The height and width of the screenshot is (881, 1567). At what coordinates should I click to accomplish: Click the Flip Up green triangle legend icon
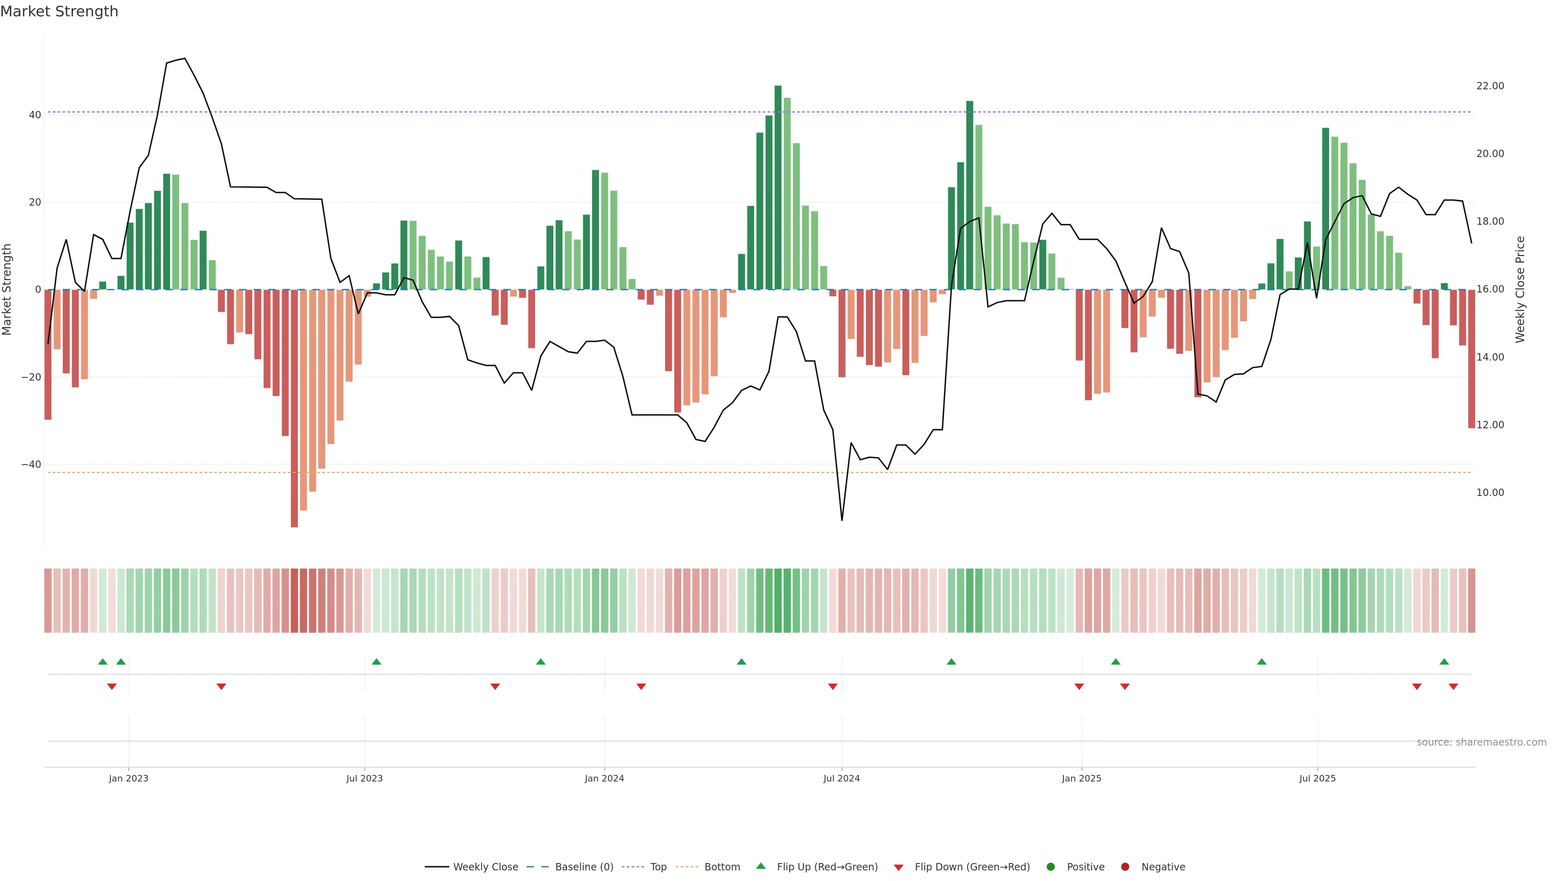[760, 866]
